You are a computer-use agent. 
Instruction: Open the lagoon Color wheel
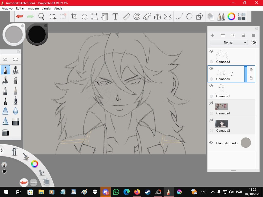(35, 164)
